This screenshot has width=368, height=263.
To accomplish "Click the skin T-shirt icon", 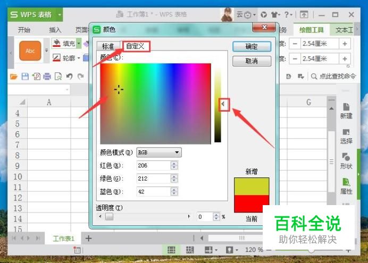I will click(x=274, y=15).
